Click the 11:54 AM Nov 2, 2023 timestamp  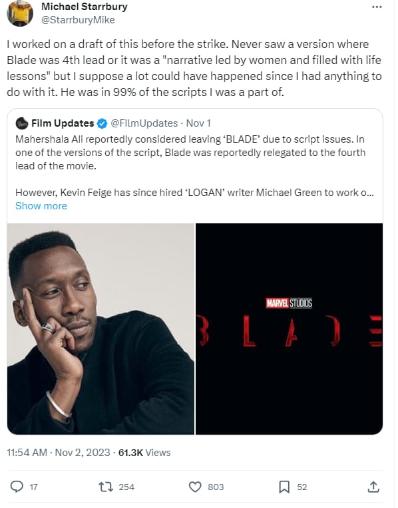pos(59,452)
